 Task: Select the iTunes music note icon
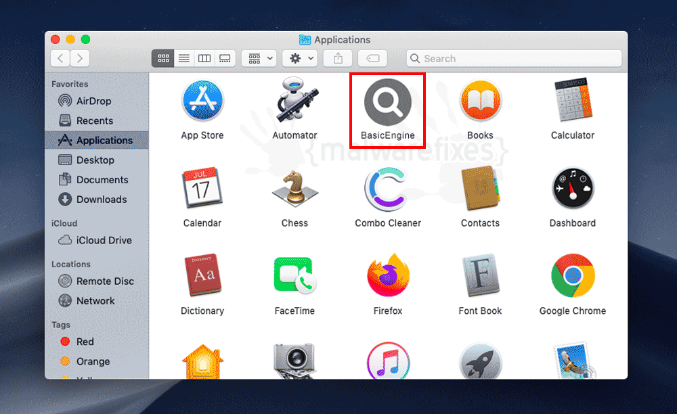388,361
